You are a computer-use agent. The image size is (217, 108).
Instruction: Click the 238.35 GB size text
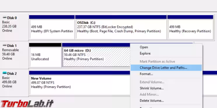tap(9, 26)
